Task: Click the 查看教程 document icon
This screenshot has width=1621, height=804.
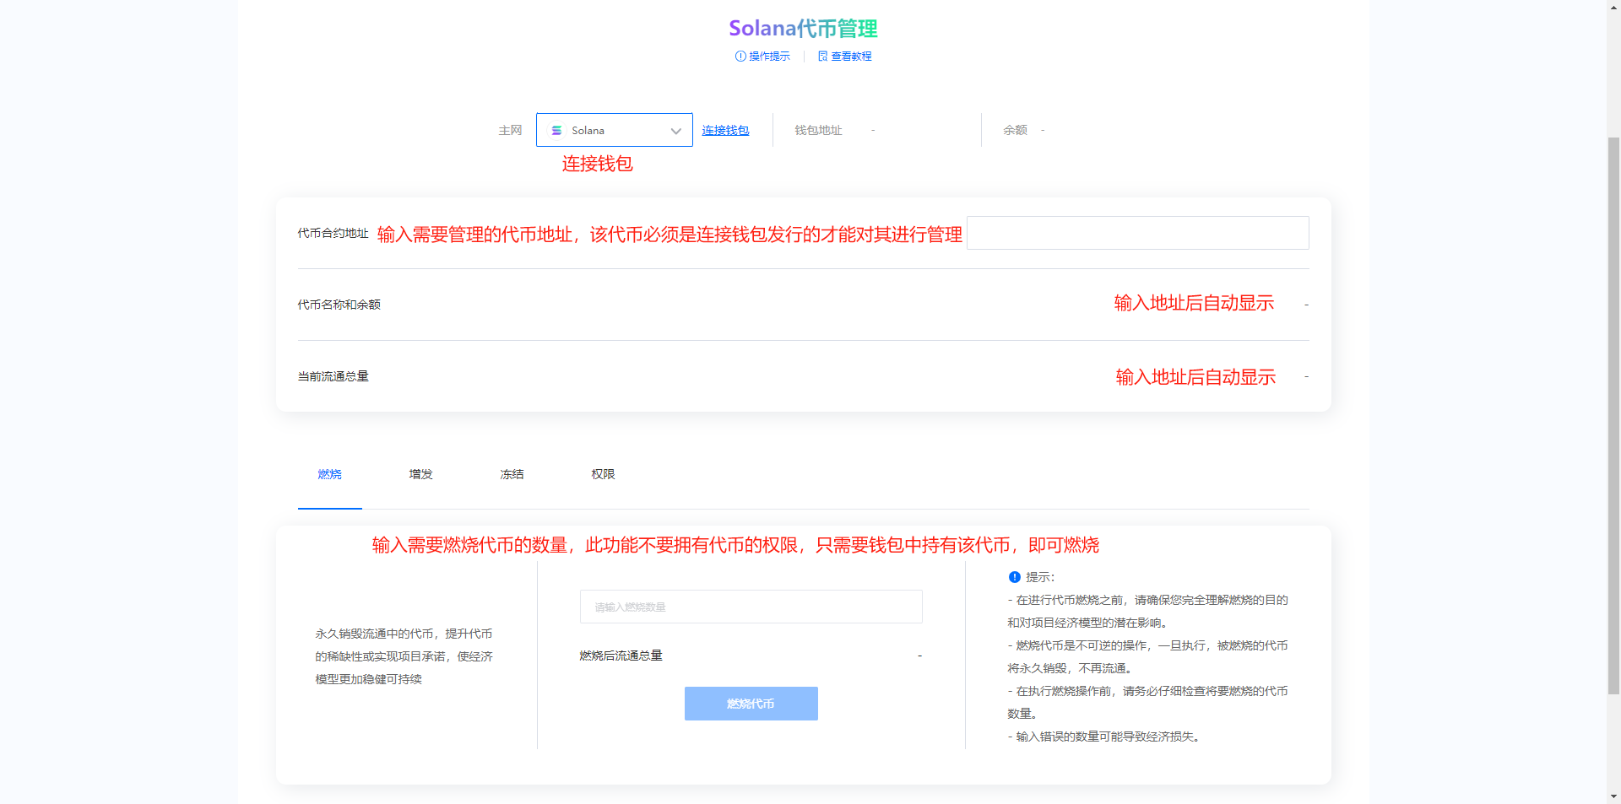Action: tap(822, 57)
